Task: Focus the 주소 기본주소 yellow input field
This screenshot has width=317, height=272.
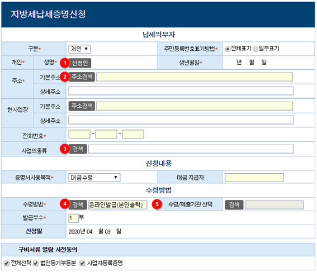Action: [195, 77]
